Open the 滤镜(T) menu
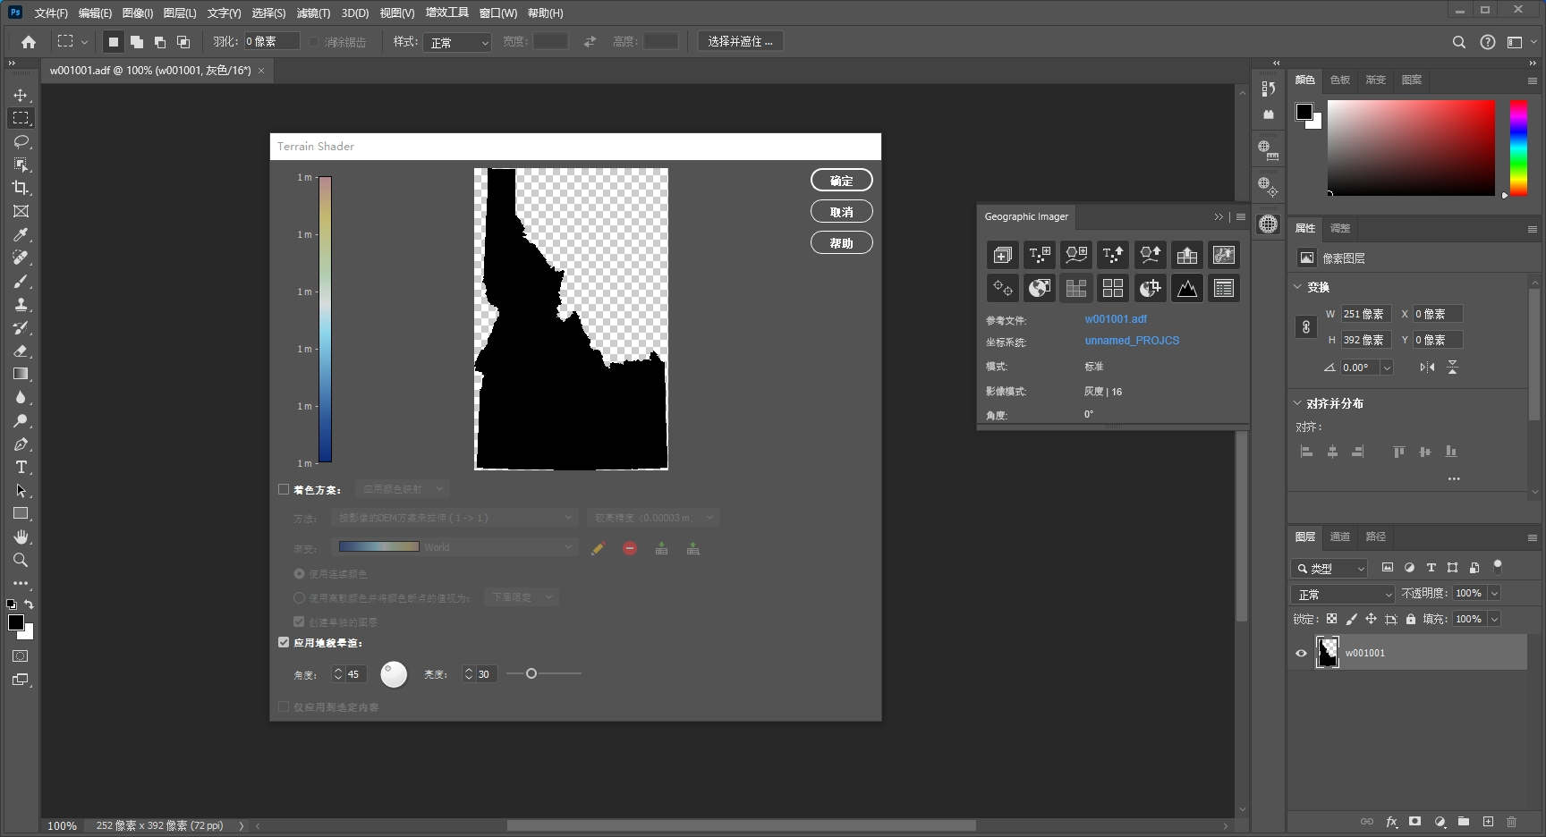1546x837 pixels. pos(313,13)
